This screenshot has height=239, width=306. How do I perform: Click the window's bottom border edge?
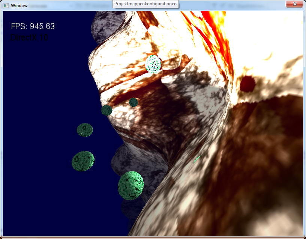[153, 238]
